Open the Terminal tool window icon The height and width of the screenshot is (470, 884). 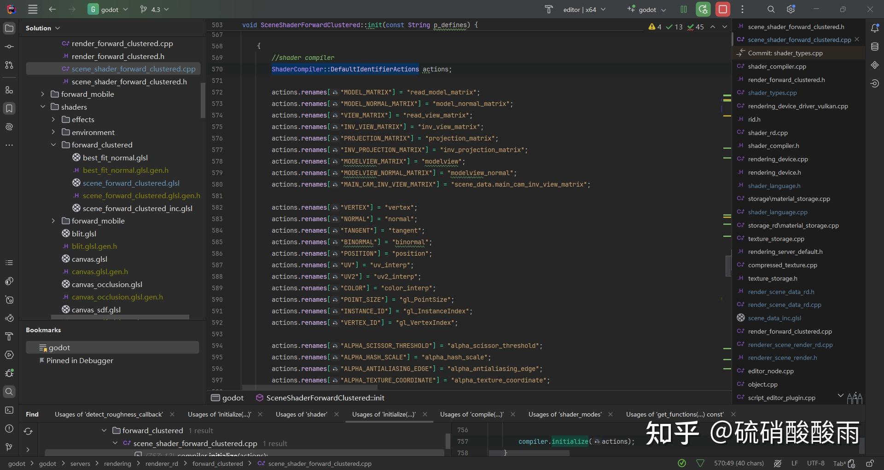coord(9,410)
